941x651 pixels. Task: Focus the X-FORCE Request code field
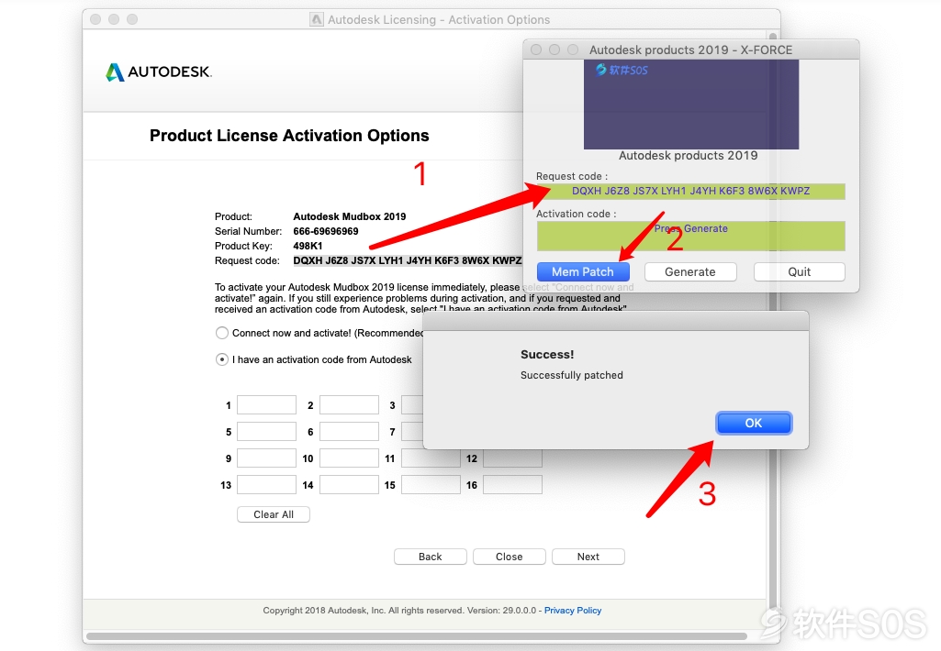pyautogui.click(x=690, y=192)
